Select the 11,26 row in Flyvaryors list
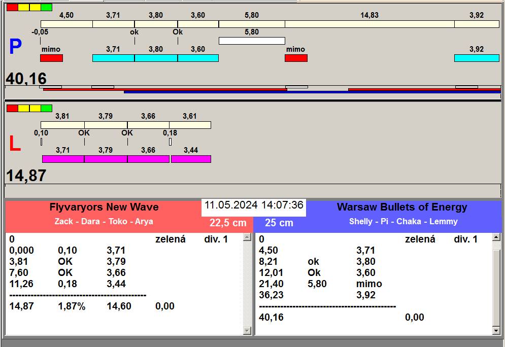 coord(68,284)
